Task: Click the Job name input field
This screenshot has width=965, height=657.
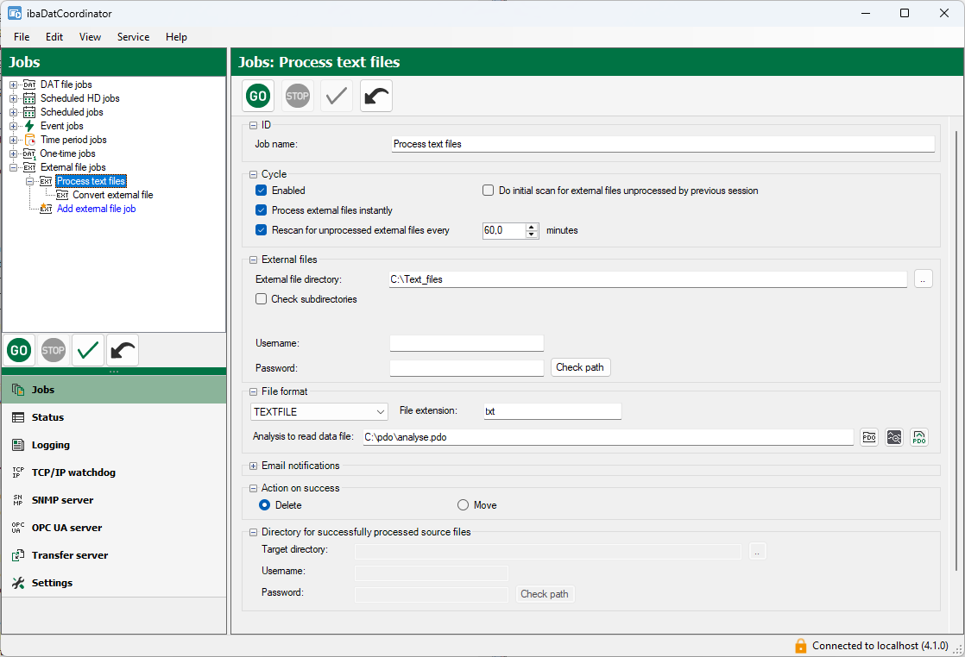Action: [663, 144]
